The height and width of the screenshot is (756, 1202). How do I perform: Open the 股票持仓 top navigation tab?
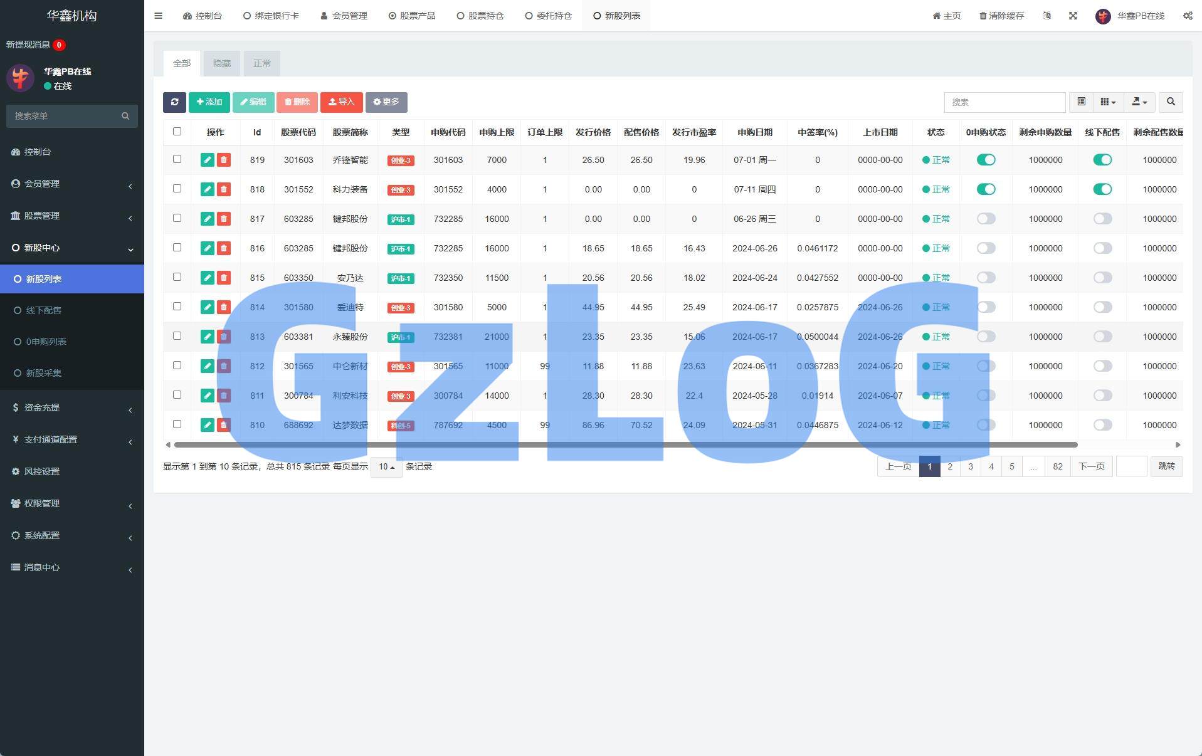coord(480,16)
